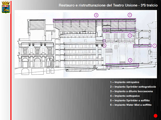Select legend item Impianto Sprinkler sottograticcio
This screenshot has width=161, height=120.
[133, 87]
